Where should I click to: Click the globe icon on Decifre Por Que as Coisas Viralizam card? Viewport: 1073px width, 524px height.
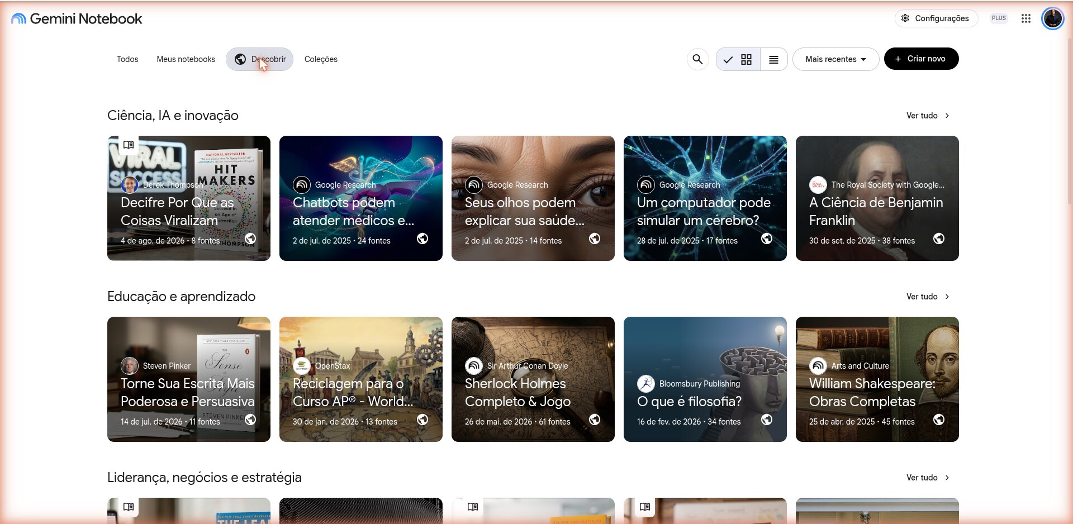250,239
